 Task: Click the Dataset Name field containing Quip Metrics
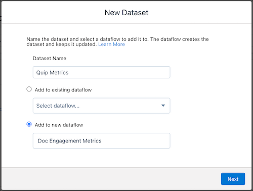101,72
